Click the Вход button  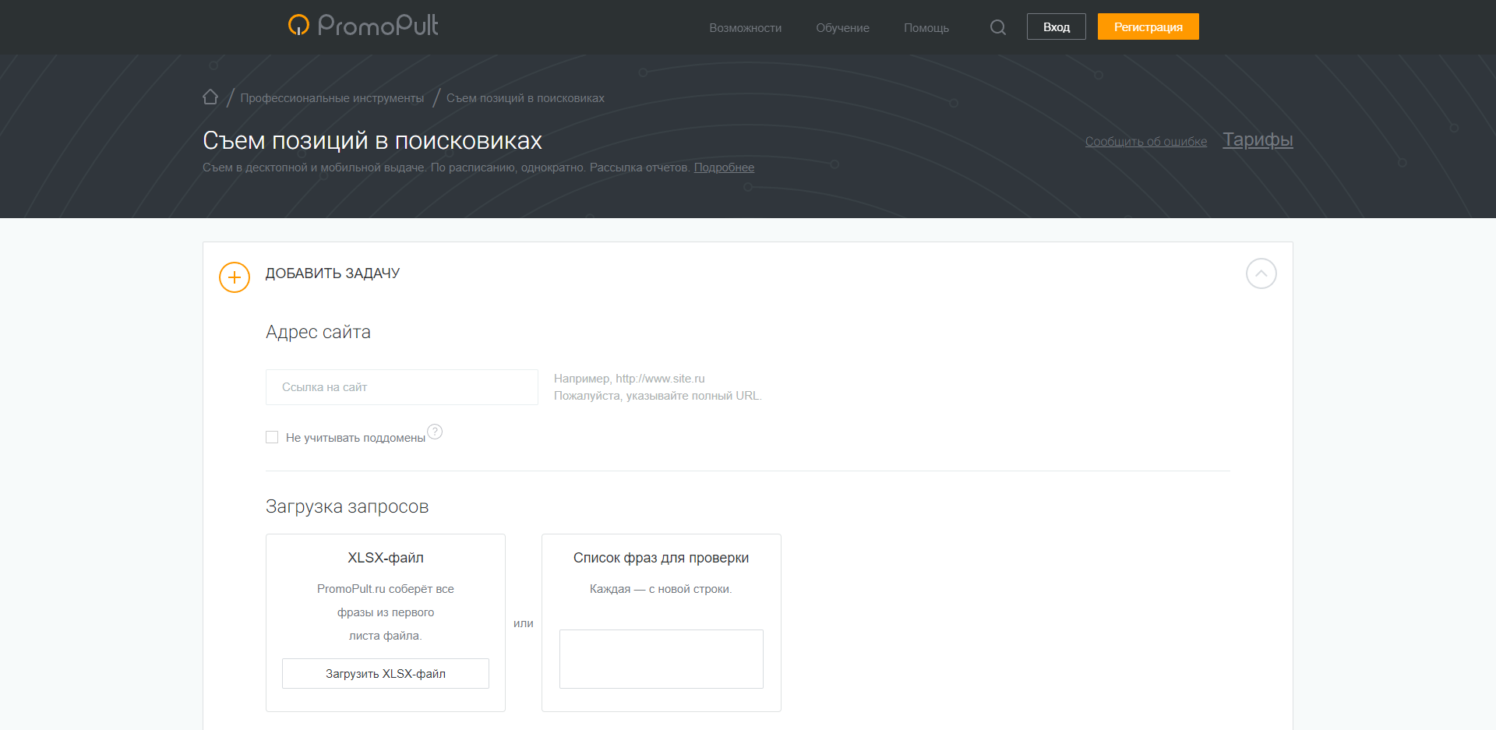tap(1057, 26)
